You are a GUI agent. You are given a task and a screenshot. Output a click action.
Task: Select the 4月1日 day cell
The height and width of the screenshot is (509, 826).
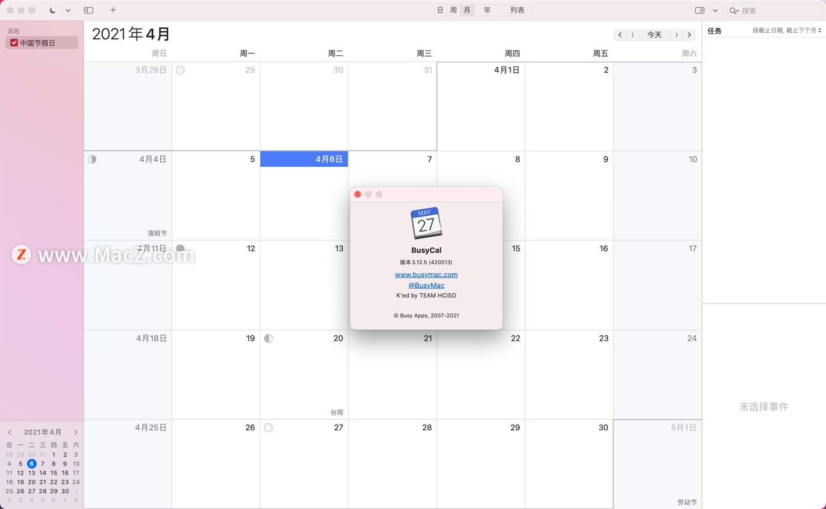(x=481, y=107)
